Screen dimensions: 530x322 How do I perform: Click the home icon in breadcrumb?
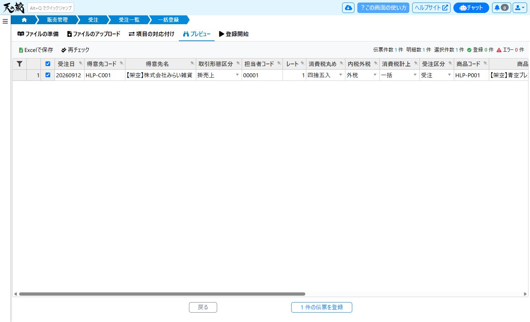(x=24, y=20)
